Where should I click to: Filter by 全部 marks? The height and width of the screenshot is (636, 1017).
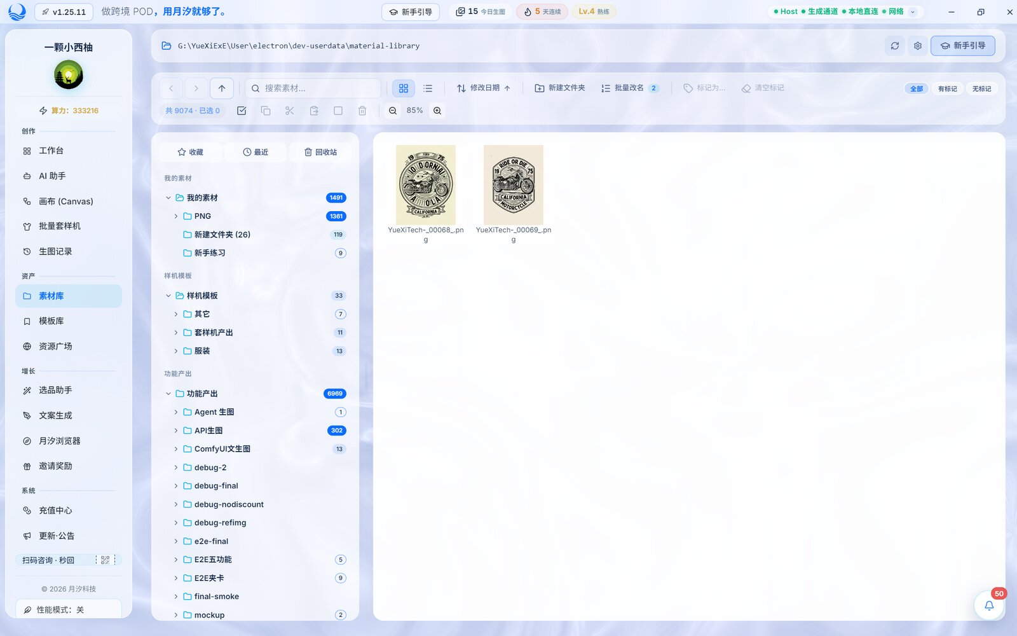916,88
